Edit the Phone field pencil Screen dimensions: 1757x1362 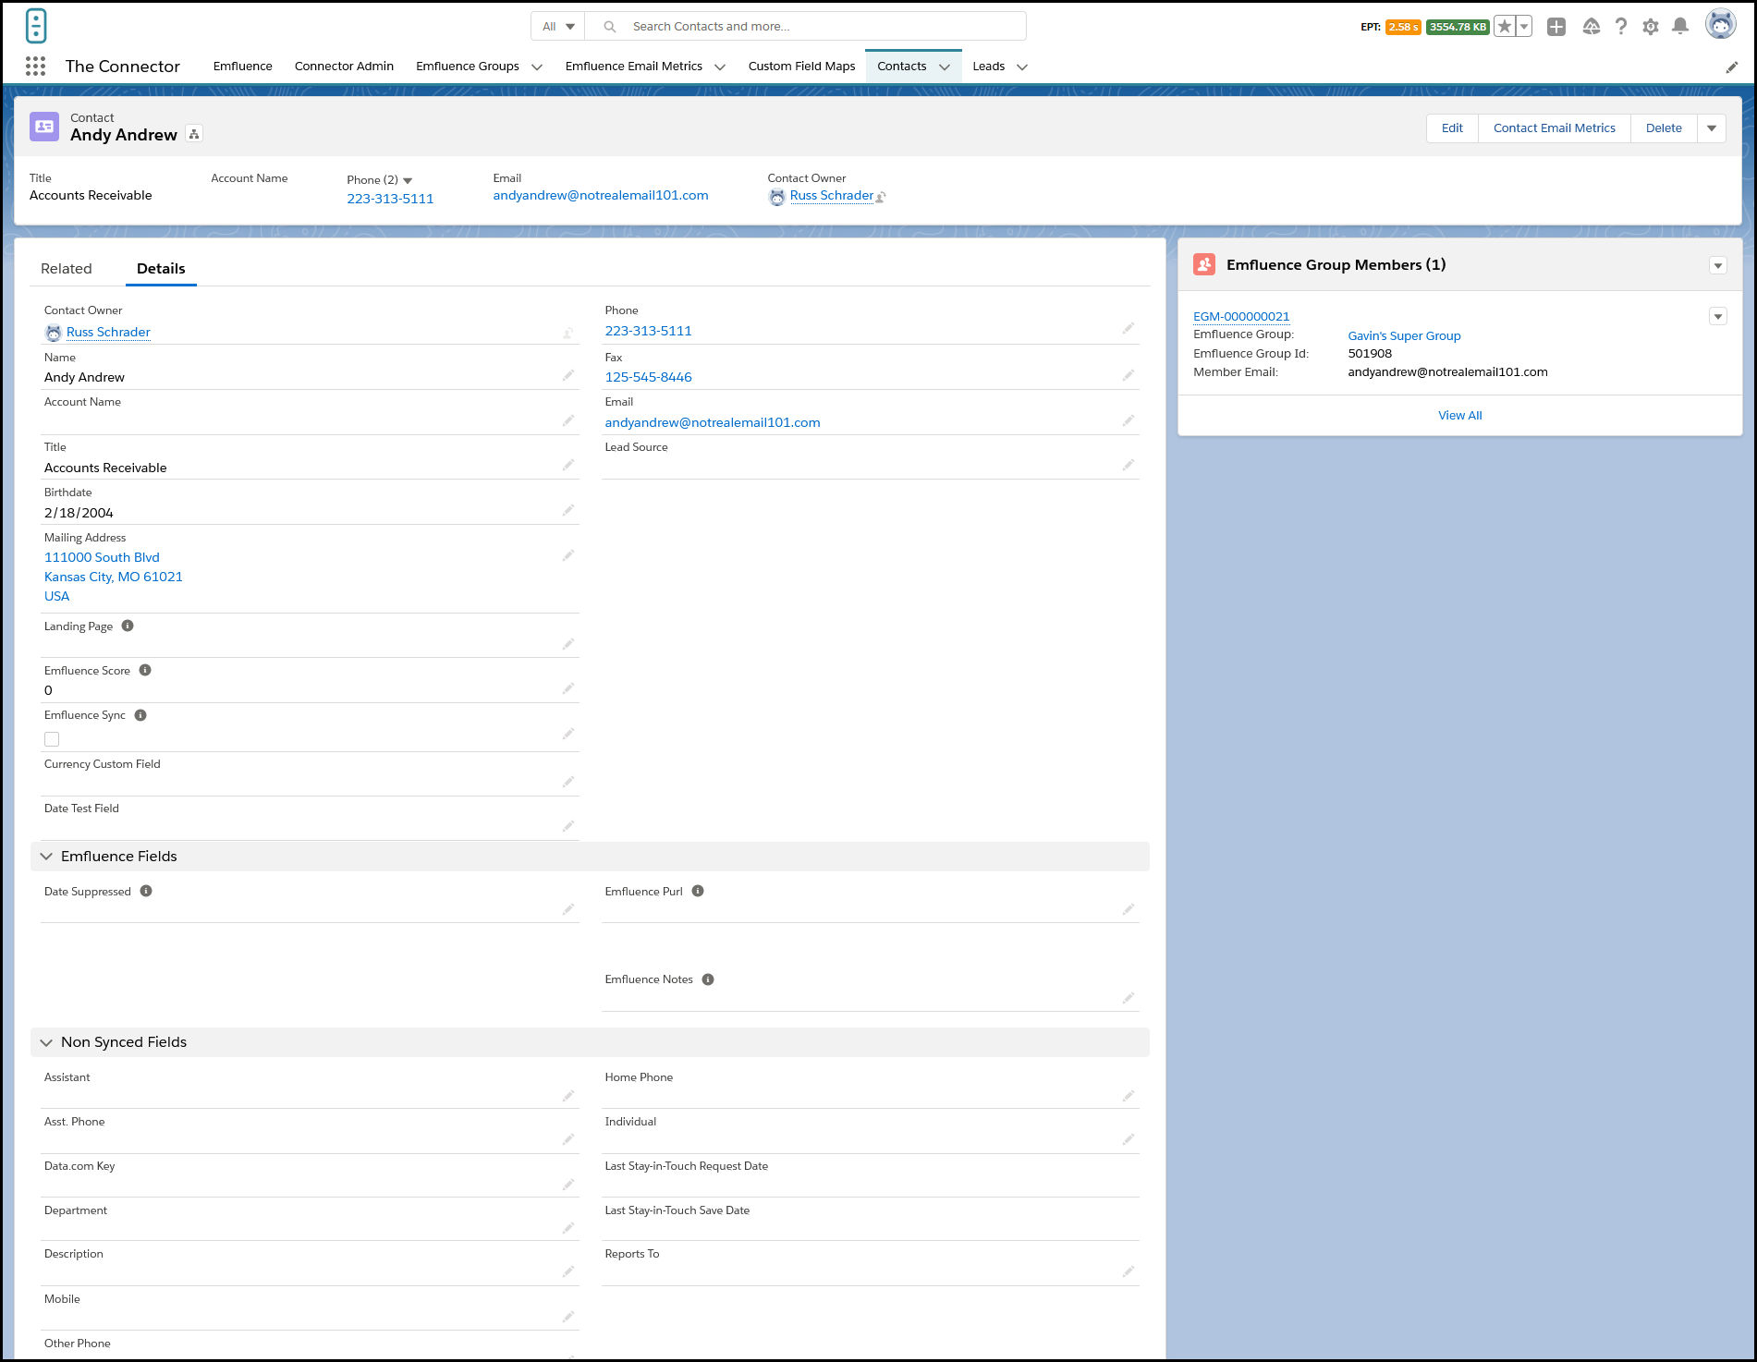coord(1129,328)
